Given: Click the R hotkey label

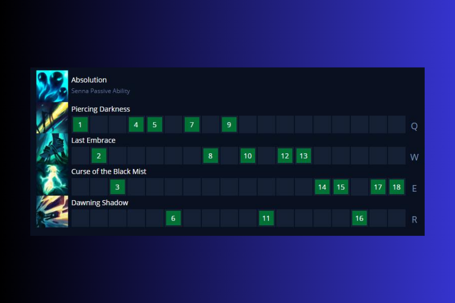Looking at the screenshot, I should [414, 219].
